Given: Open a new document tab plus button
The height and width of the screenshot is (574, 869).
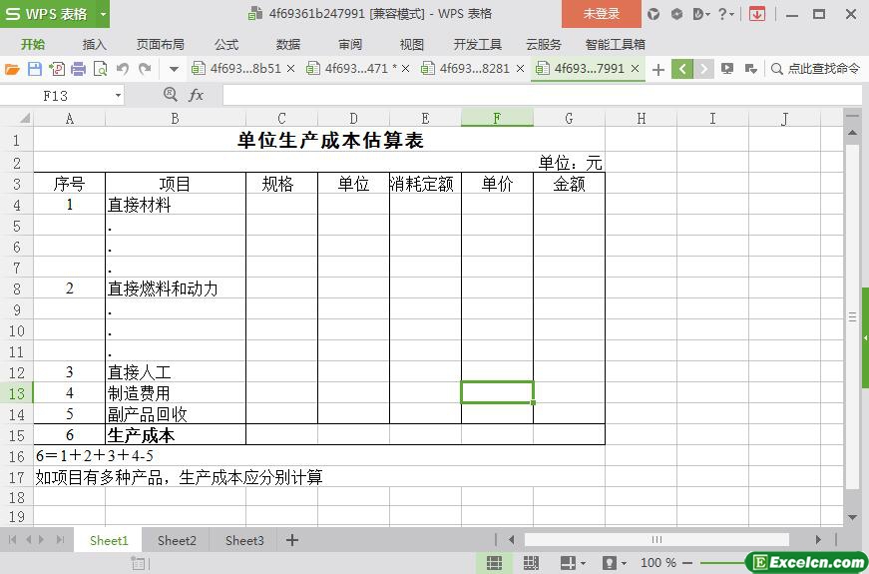Looking at the screenshot, I should tap(657, 69).
